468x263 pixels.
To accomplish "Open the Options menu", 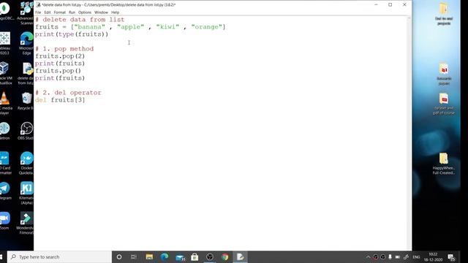I will pos(85,12).
